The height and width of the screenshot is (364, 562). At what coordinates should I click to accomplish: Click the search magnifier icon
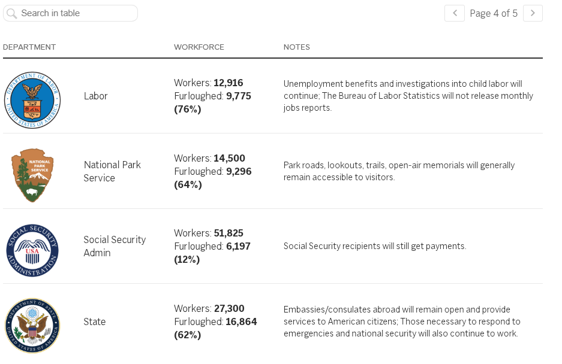(x=11, y=13)
